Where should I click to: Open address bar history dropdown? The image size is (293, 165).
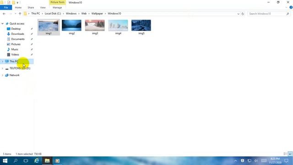[x=238, y=14]
